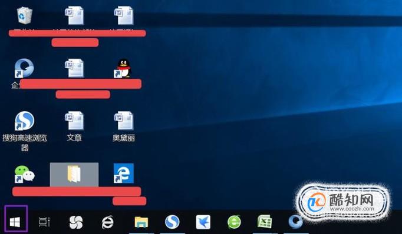Open File Explorer from the taskbar
Image resolution: width=402 pixels, height=234 pixels.
pos(141,222)
